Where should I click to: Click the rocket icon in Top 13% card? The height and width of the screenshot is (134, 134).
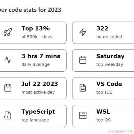click(8, 32)
